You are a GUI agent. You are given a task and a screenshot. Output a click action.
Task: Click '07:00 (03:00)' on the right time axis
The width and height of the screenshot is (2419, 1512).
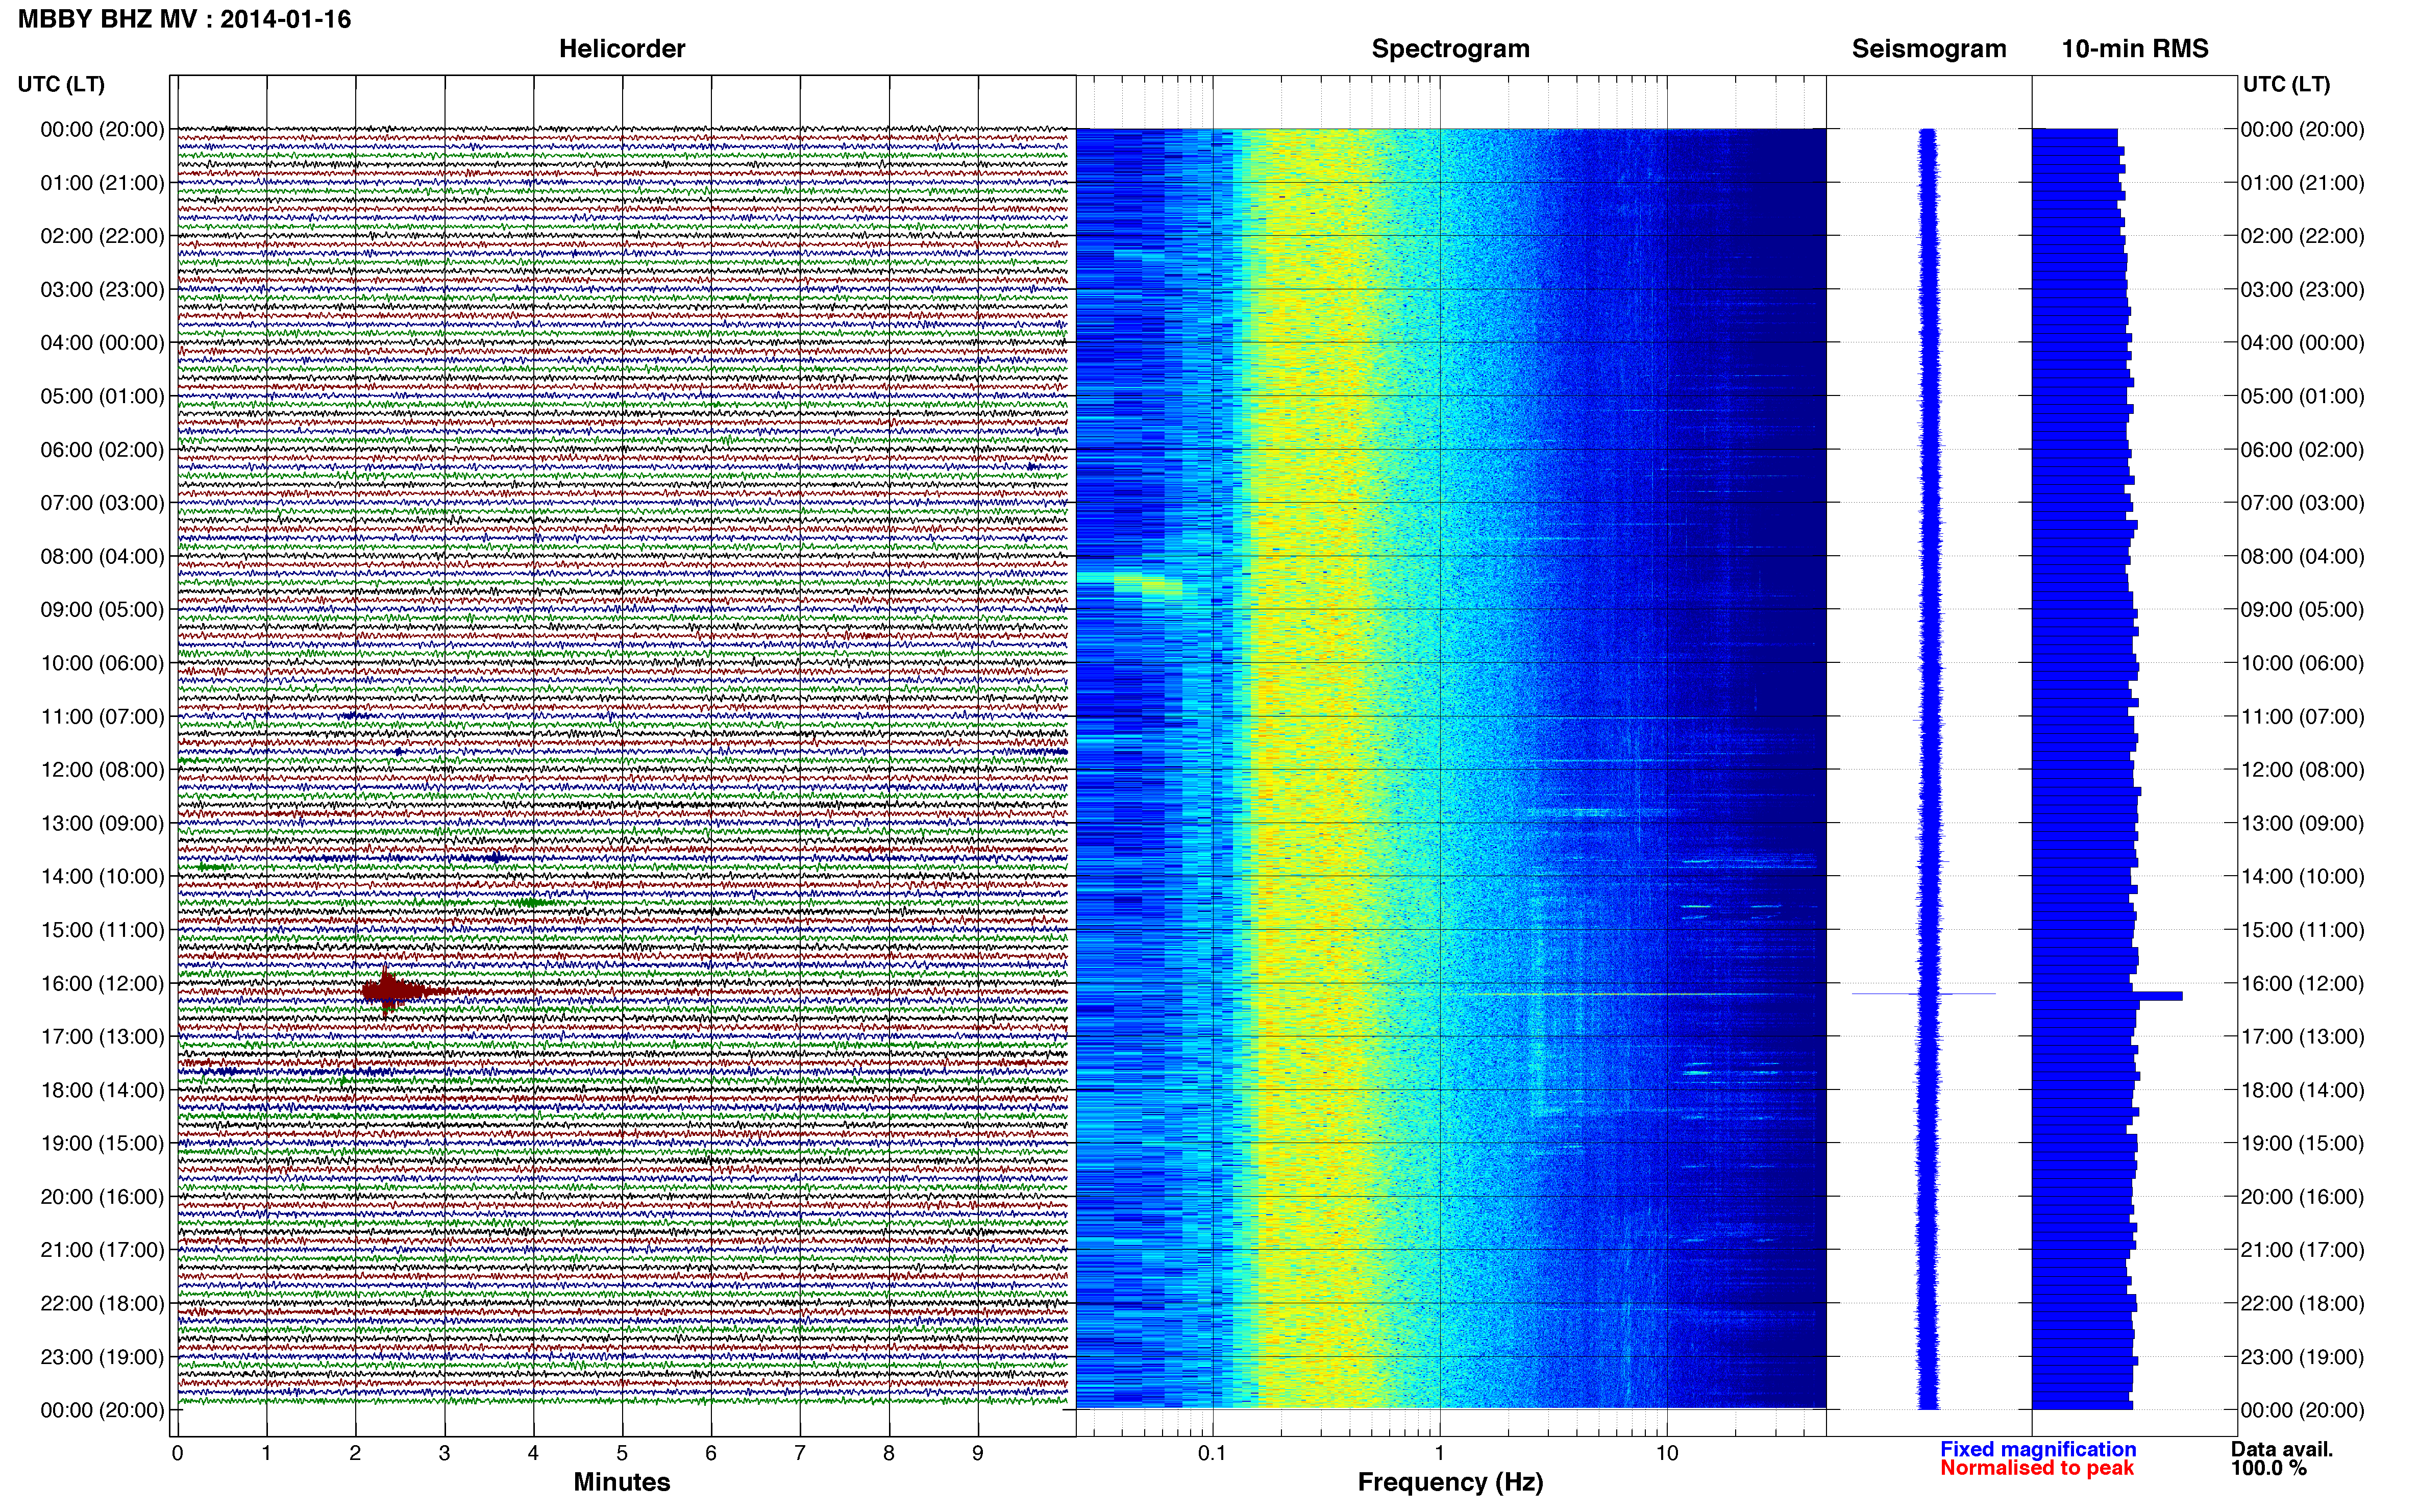tap(2303, 503)
